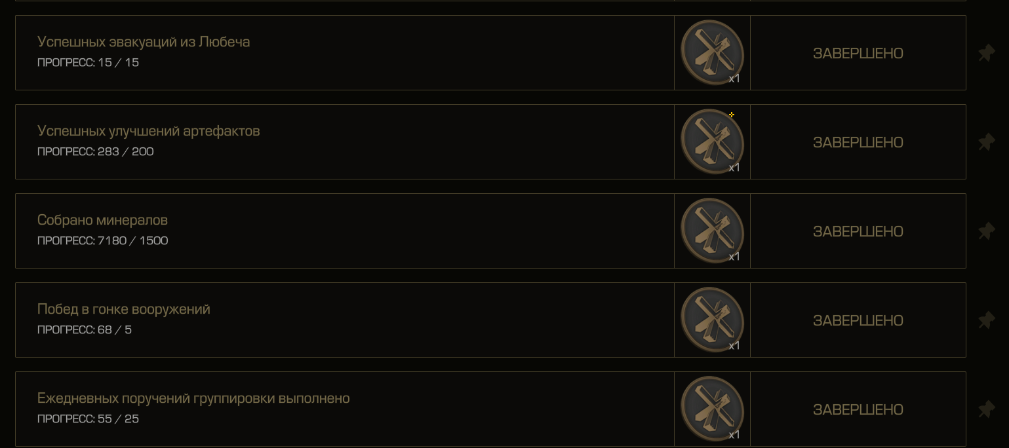Screen dimensions: 1009x448
Task: Click ЗАВЕРШЕНО for arms race victories row
Action: (x=858, y=321)
